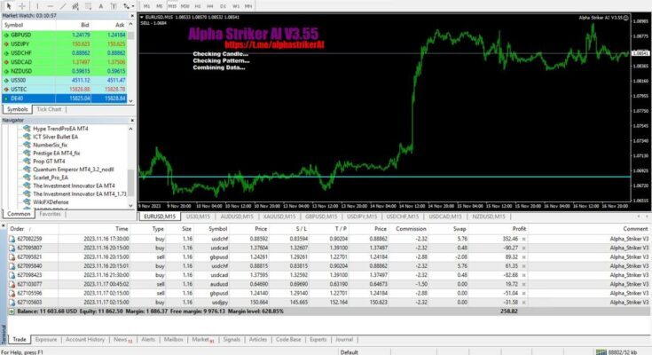Switch to the XAUUSD,M15 chart tab
The width and height of the screenshot is (652, 355).
pos(279,217)
